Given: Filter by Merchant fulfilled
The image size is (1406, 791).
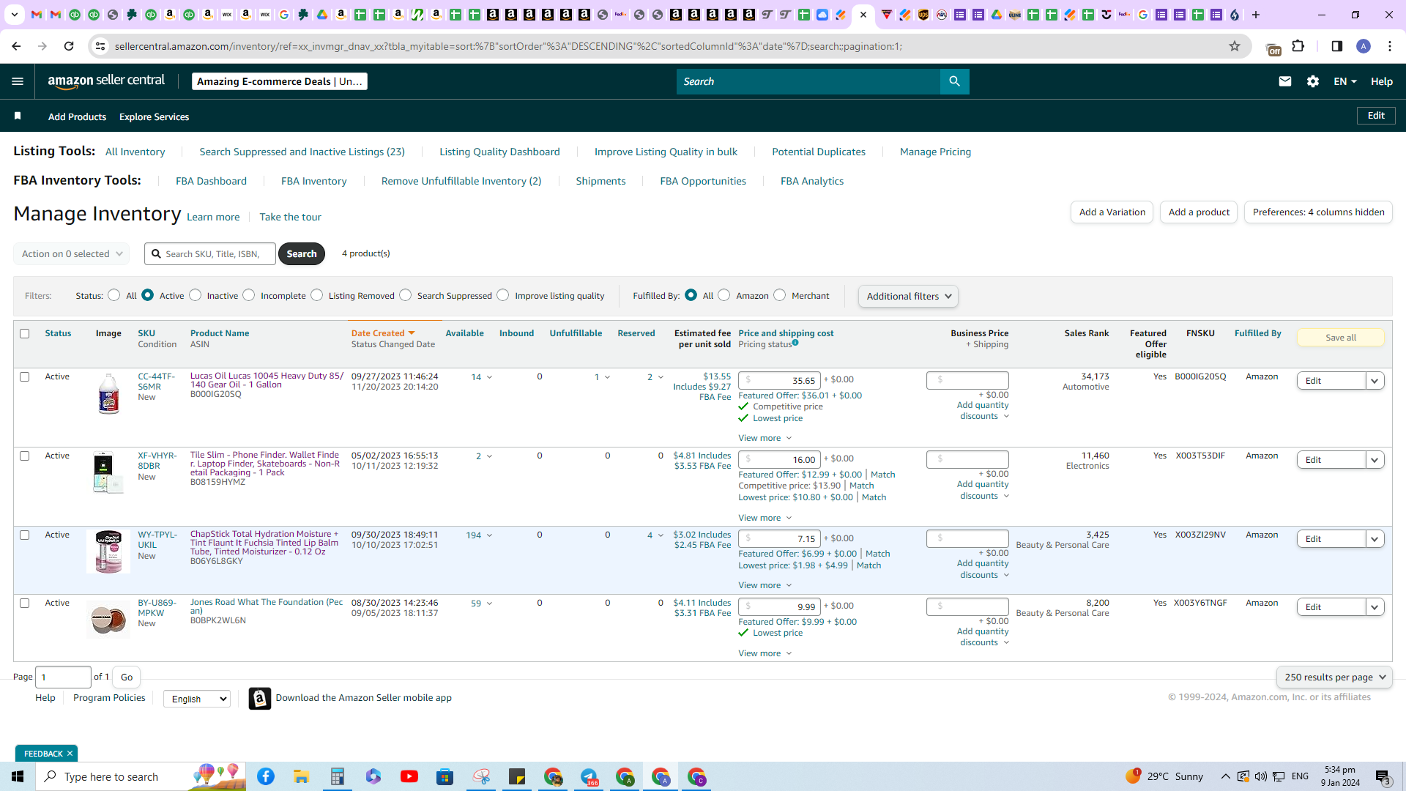Looking at the screenshot, I should pos(780,295).
